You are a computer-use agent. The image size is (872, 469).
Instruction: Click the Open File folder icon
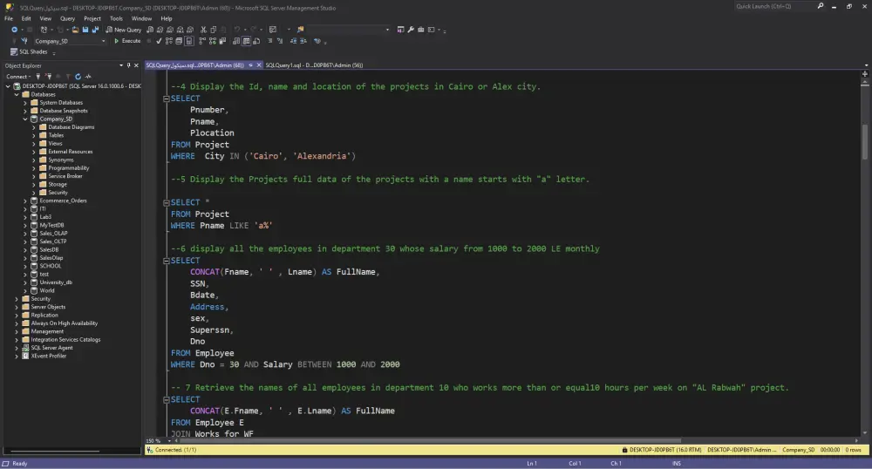point(75,30)
